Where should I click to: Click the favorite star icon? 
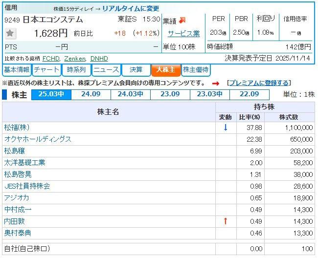click(x=10, y=33)
